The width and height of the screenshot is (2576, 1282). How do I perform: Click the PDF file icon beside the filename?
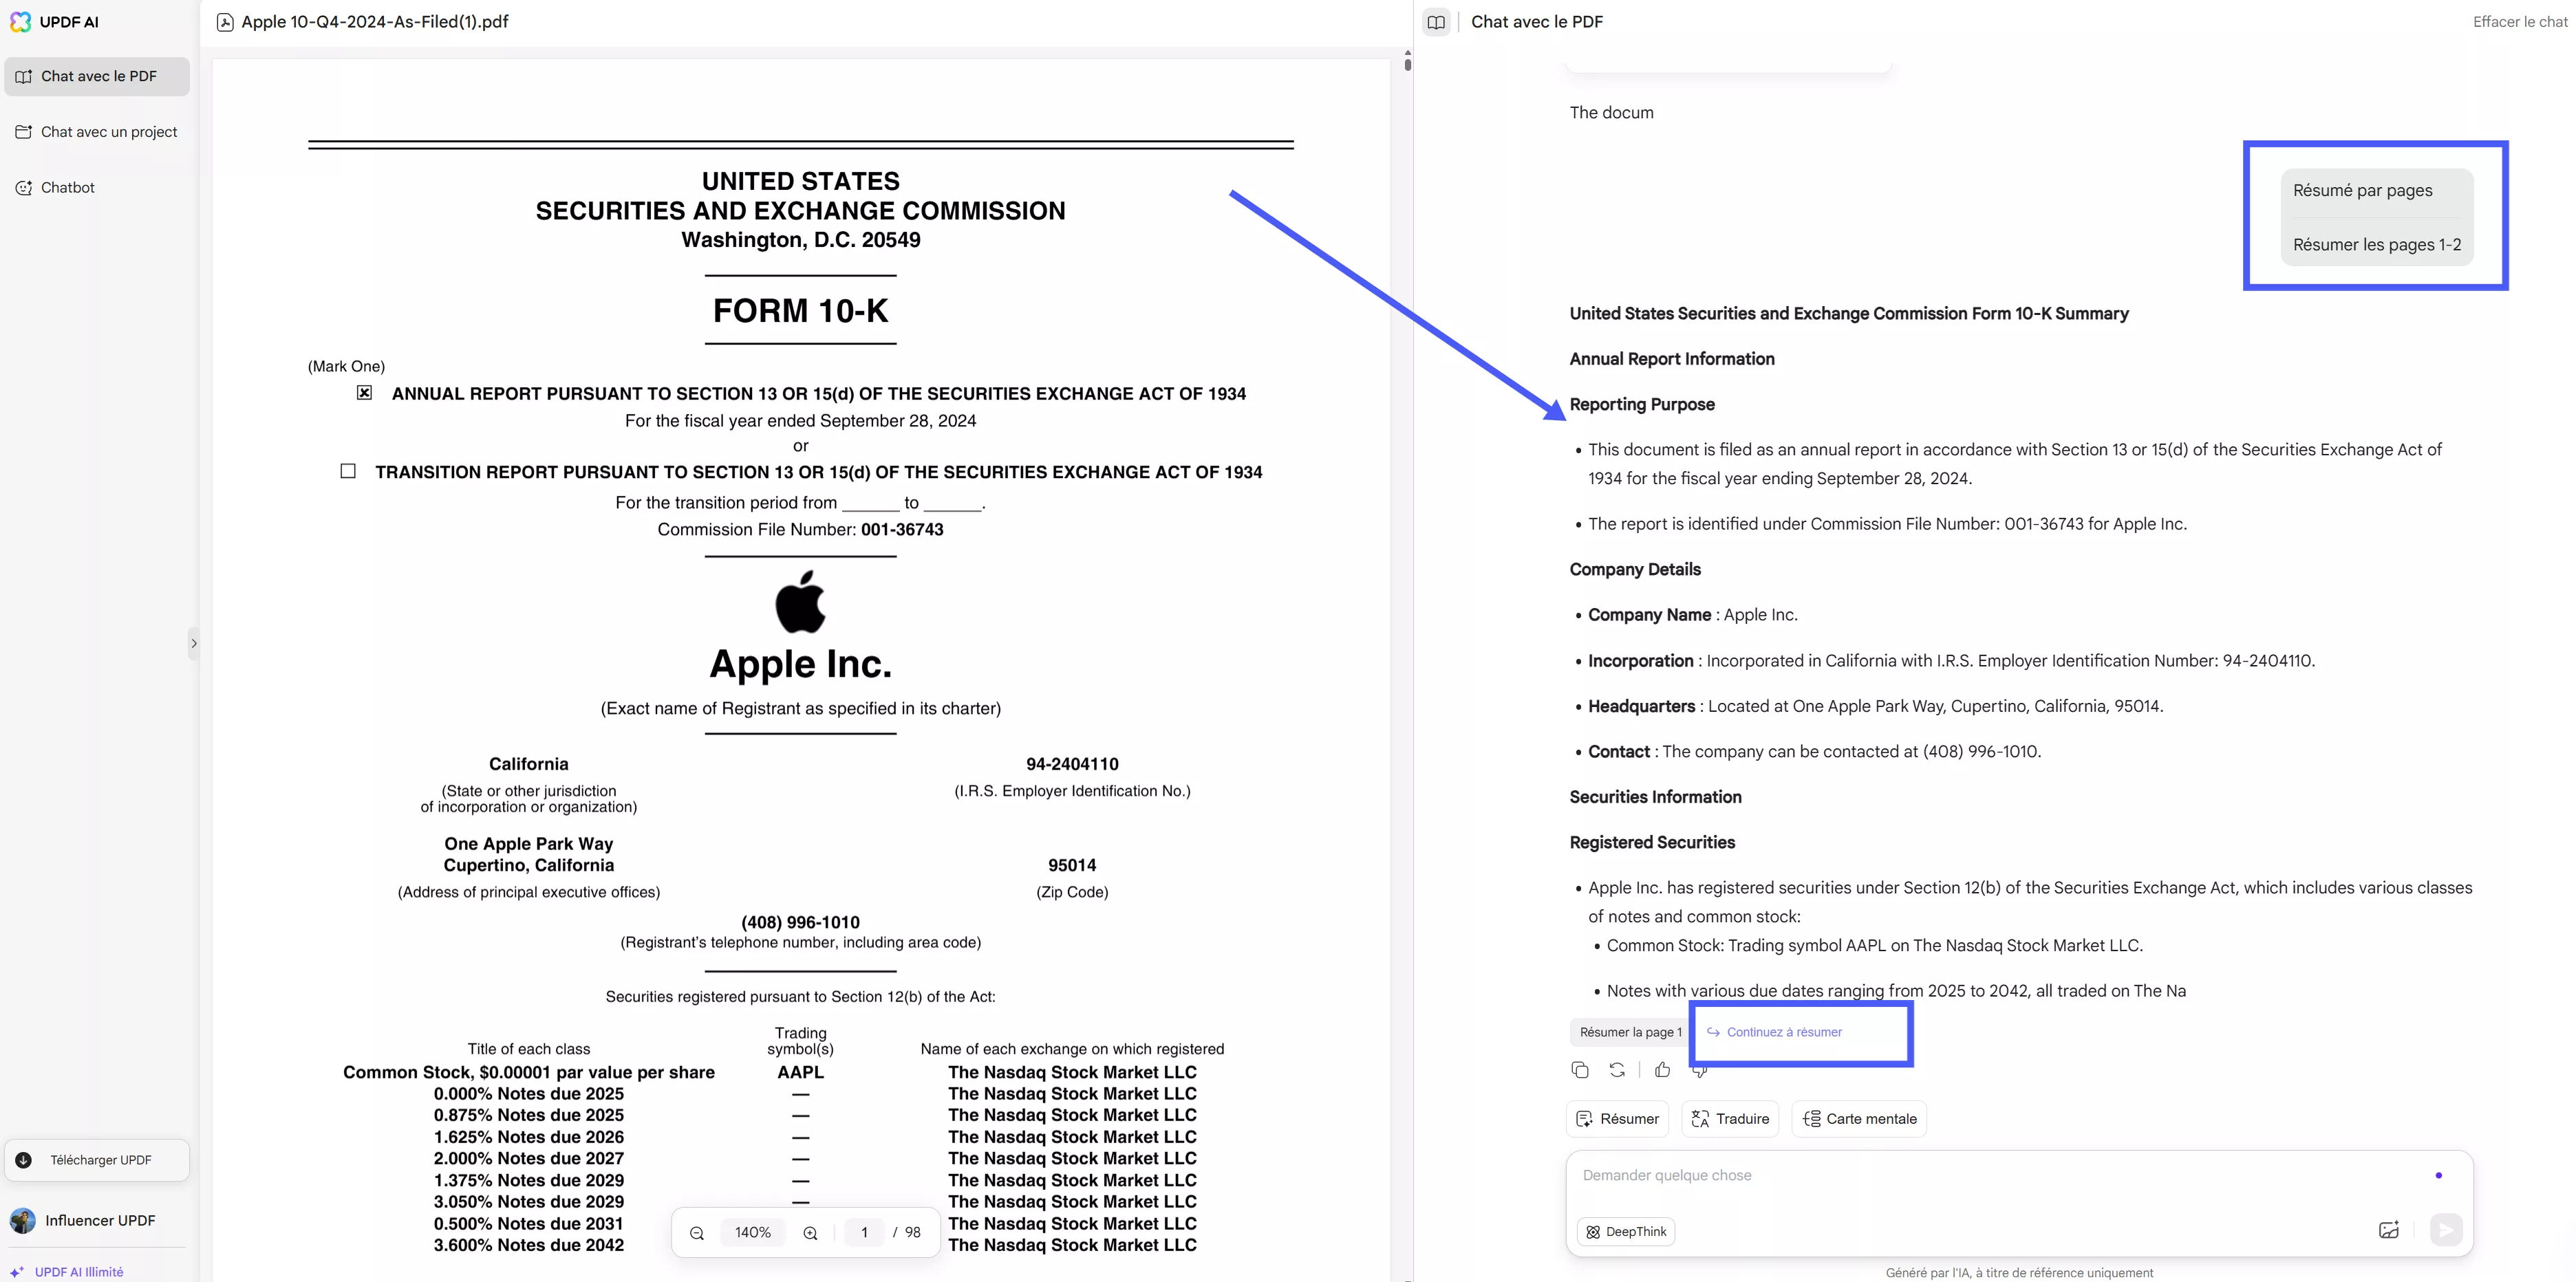point(225,22)
